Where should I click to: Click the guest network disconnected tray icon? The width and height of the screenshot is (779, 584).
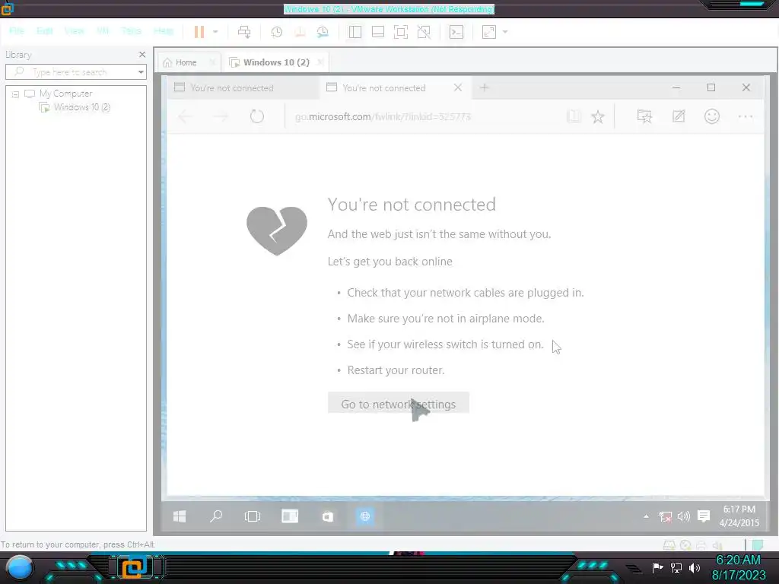(x=665, y=517)
